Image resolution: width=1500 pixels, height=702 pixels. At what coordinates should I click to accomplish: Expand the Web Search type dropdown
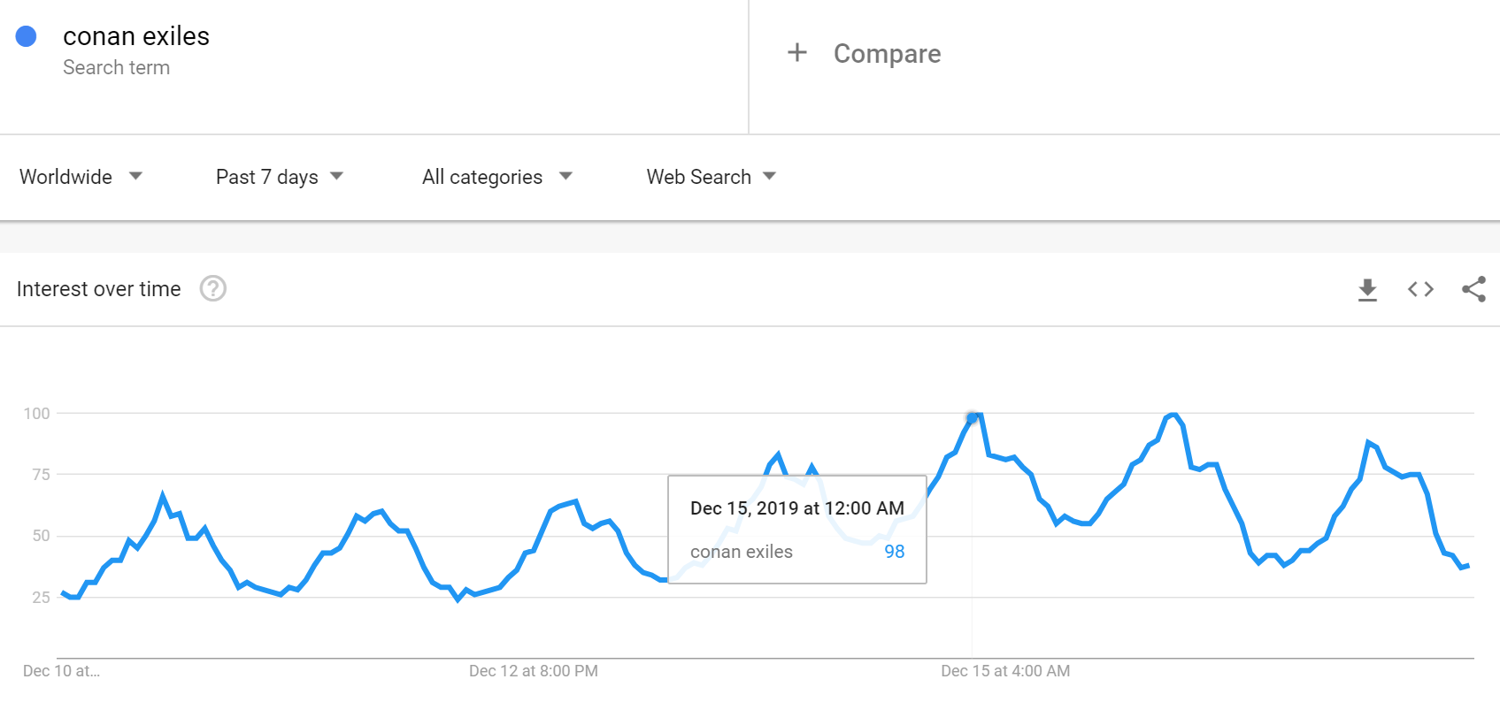click(x=711, y=177)
